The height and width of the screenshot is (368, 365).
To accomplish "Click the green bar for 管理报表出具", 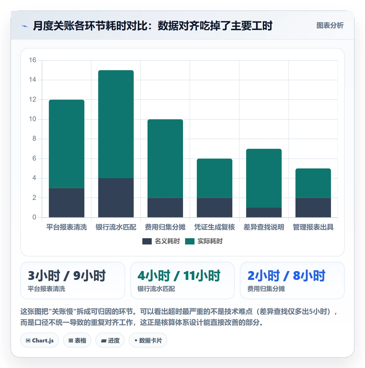I will pyautogui.click(x=313, y=183).
